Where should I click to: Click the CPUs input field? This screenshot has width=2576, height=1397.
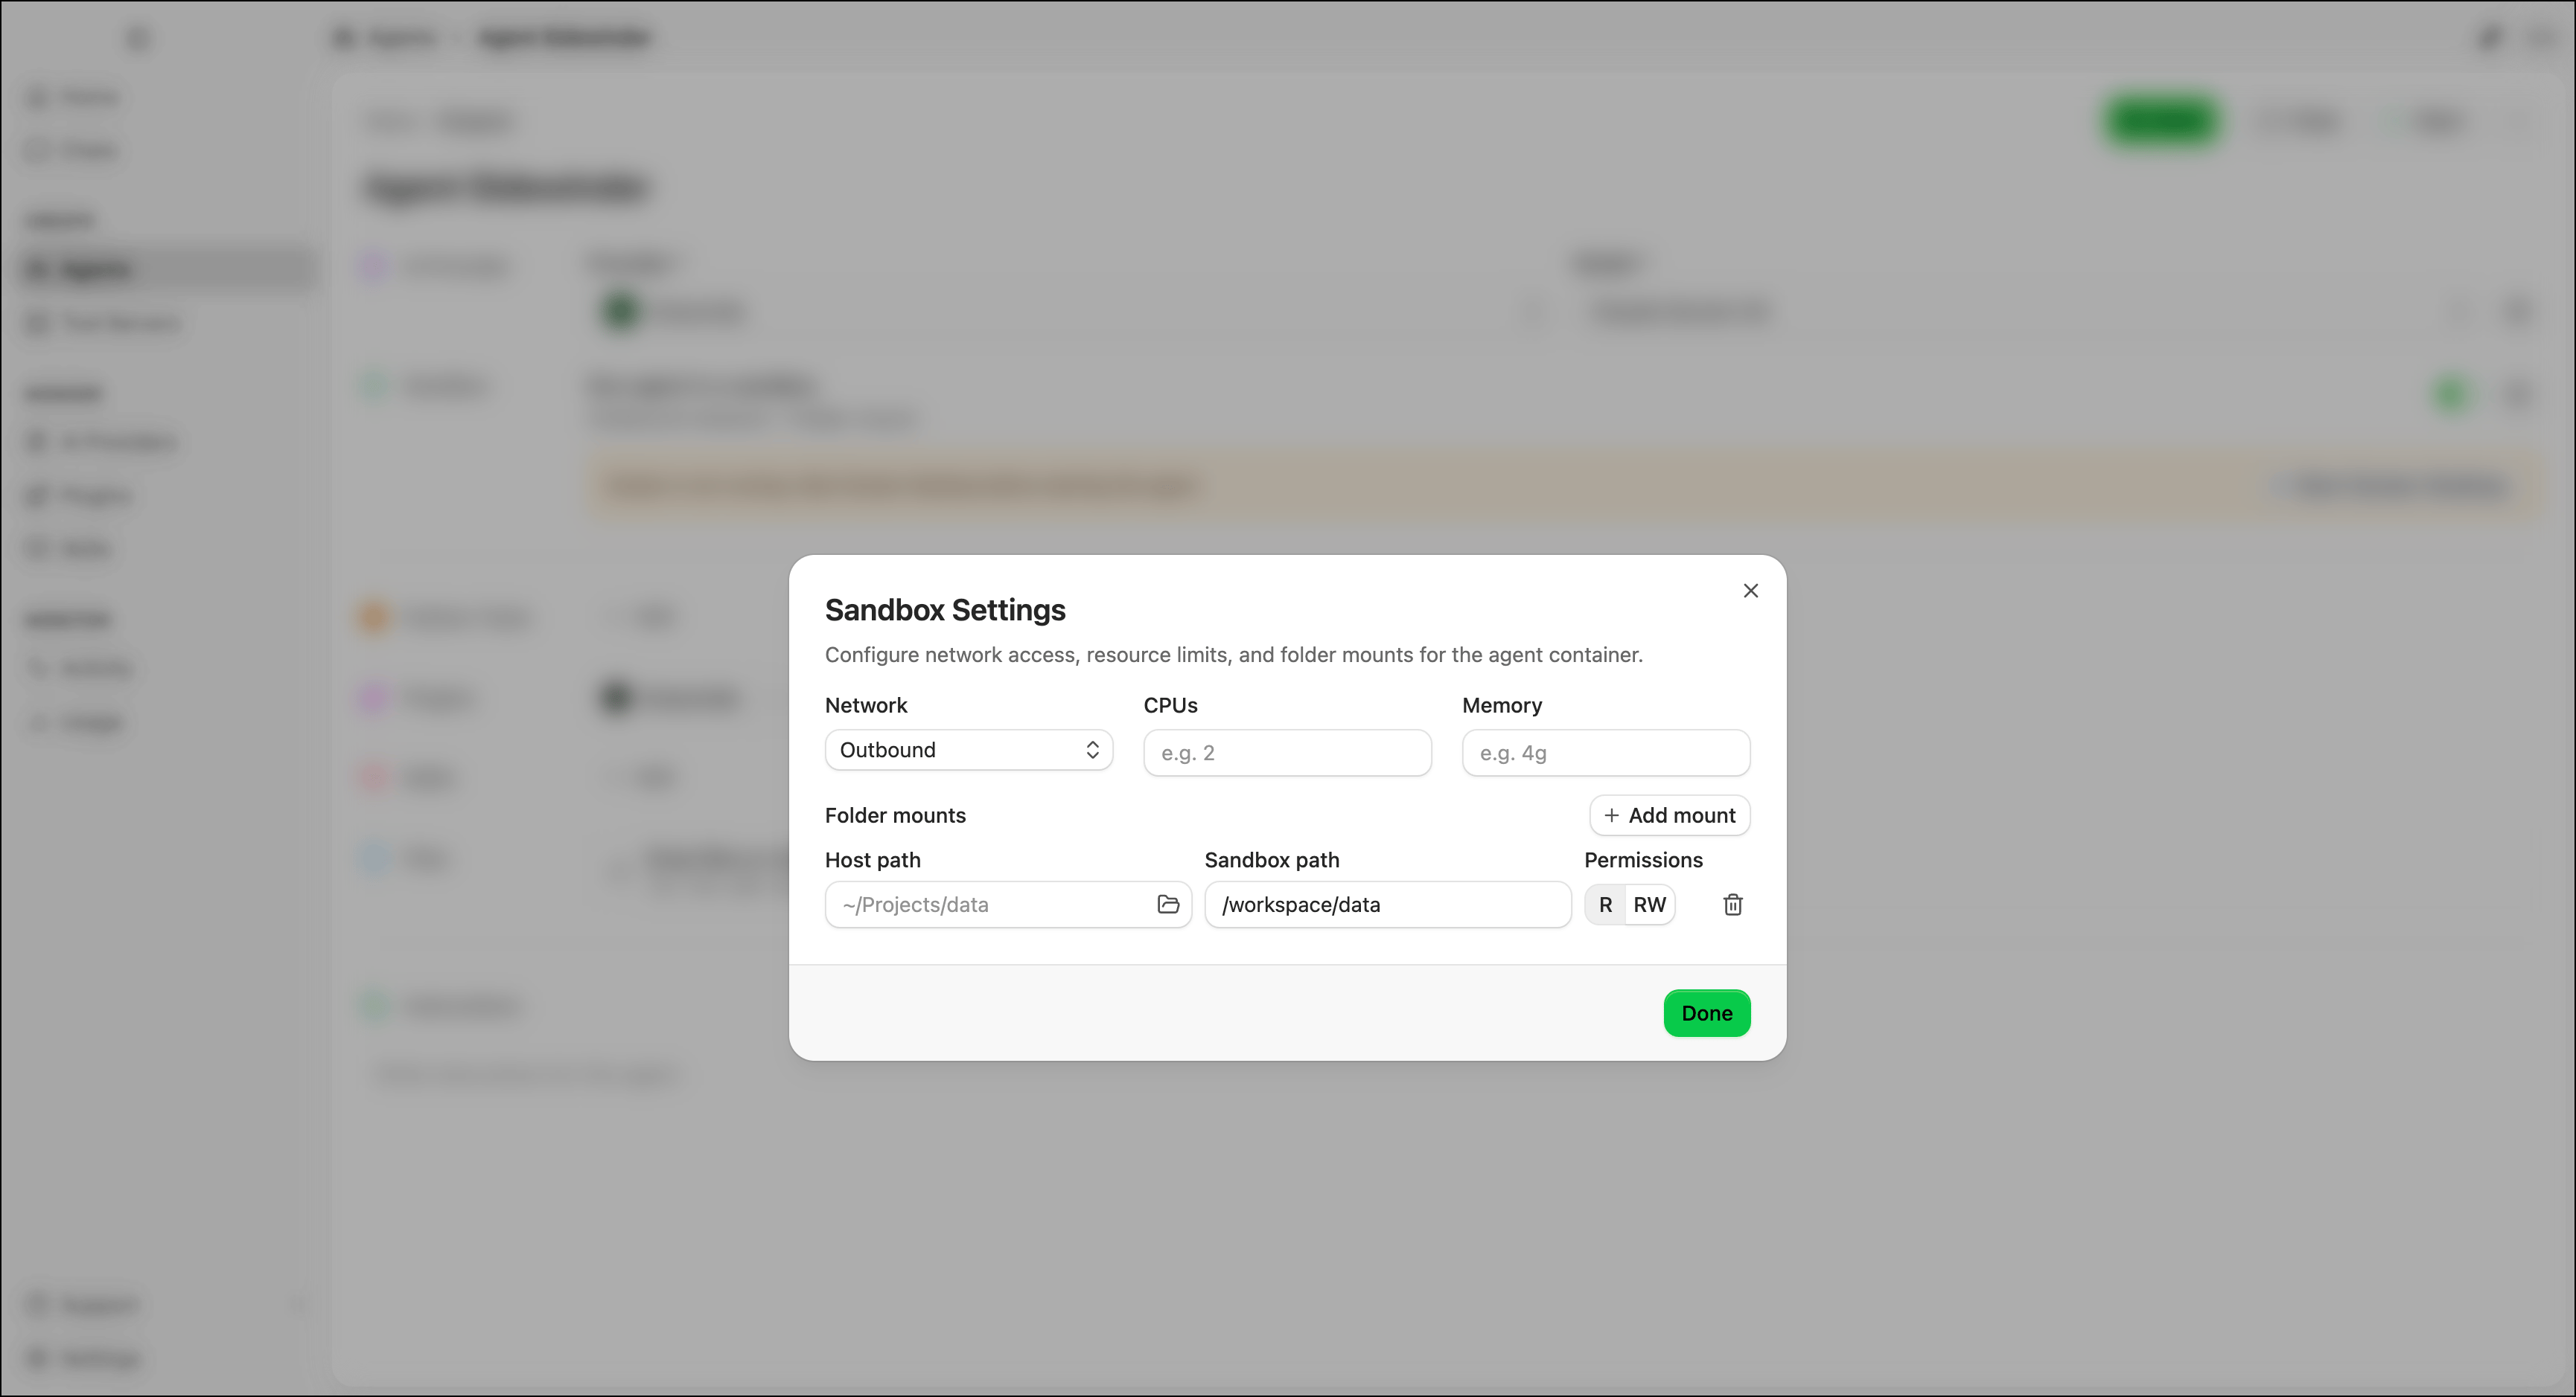tap(1287, 753)
